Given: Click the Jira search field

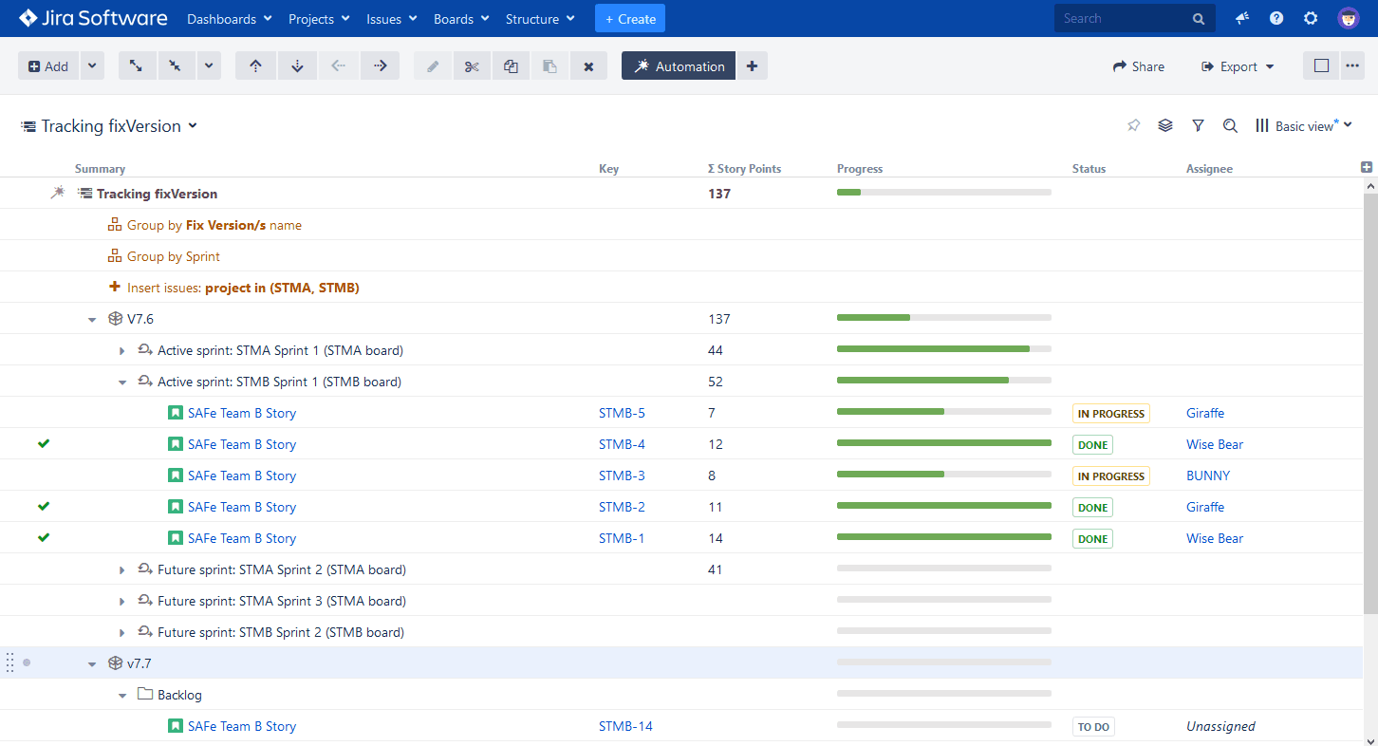Looking at the screenshot, I should tap(1125, 18).
